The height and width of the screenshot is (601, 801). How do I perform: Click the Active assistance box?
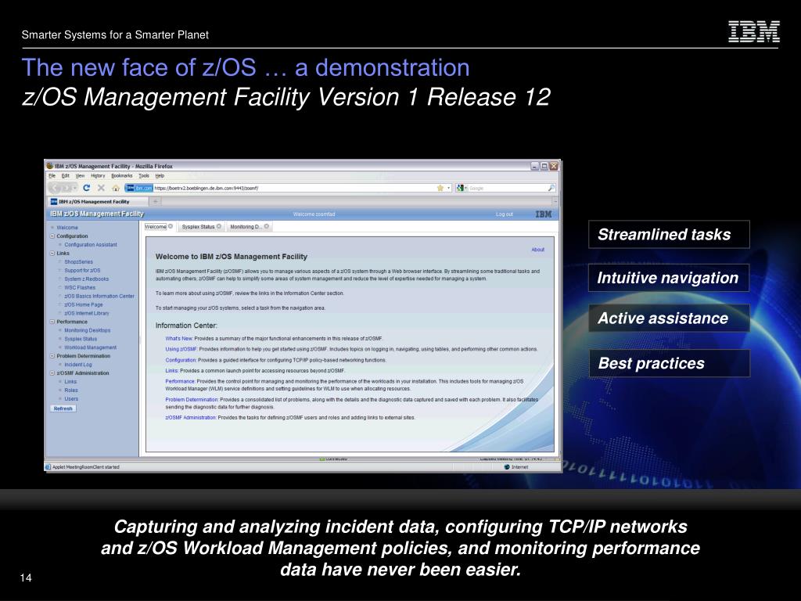coord(670,318)
